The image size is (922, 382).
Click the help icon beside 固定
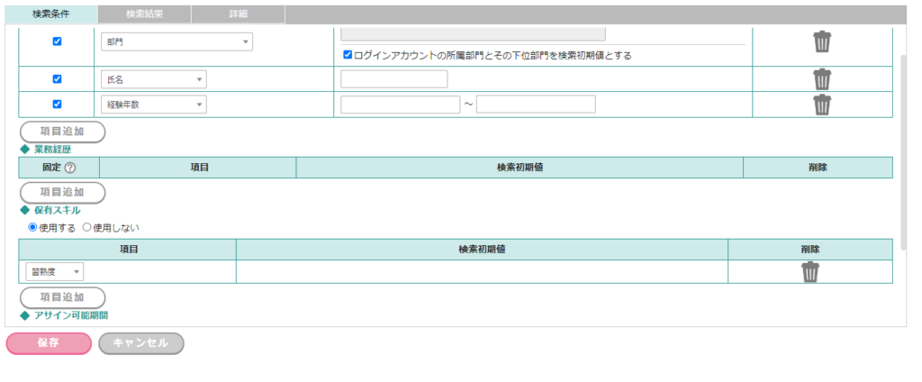point(69,168)
